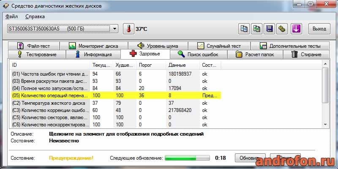Click the Предупреждение! status text
The height and width of the screenshot is (169, 338).
point(71,158)
